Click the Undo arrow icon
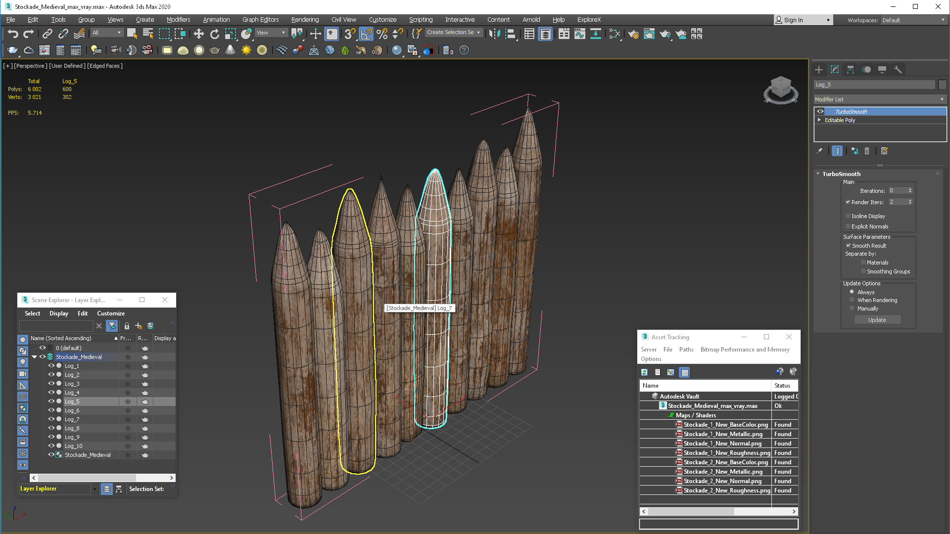Image resolution: width=950 pixels, height=534 pixels. [13, 34]
